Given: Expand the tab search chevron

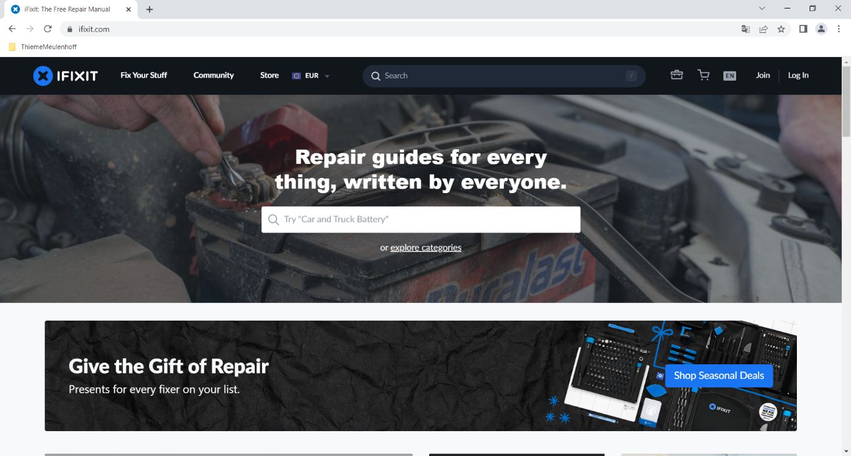Looking at the screenshot, I should tap(762, 9).
